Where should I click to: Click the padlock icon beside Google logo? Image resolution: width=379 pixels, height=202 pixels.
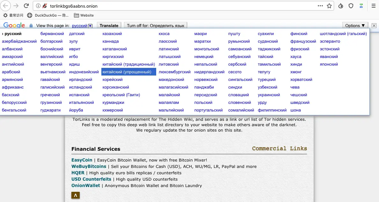coord(31,25)
